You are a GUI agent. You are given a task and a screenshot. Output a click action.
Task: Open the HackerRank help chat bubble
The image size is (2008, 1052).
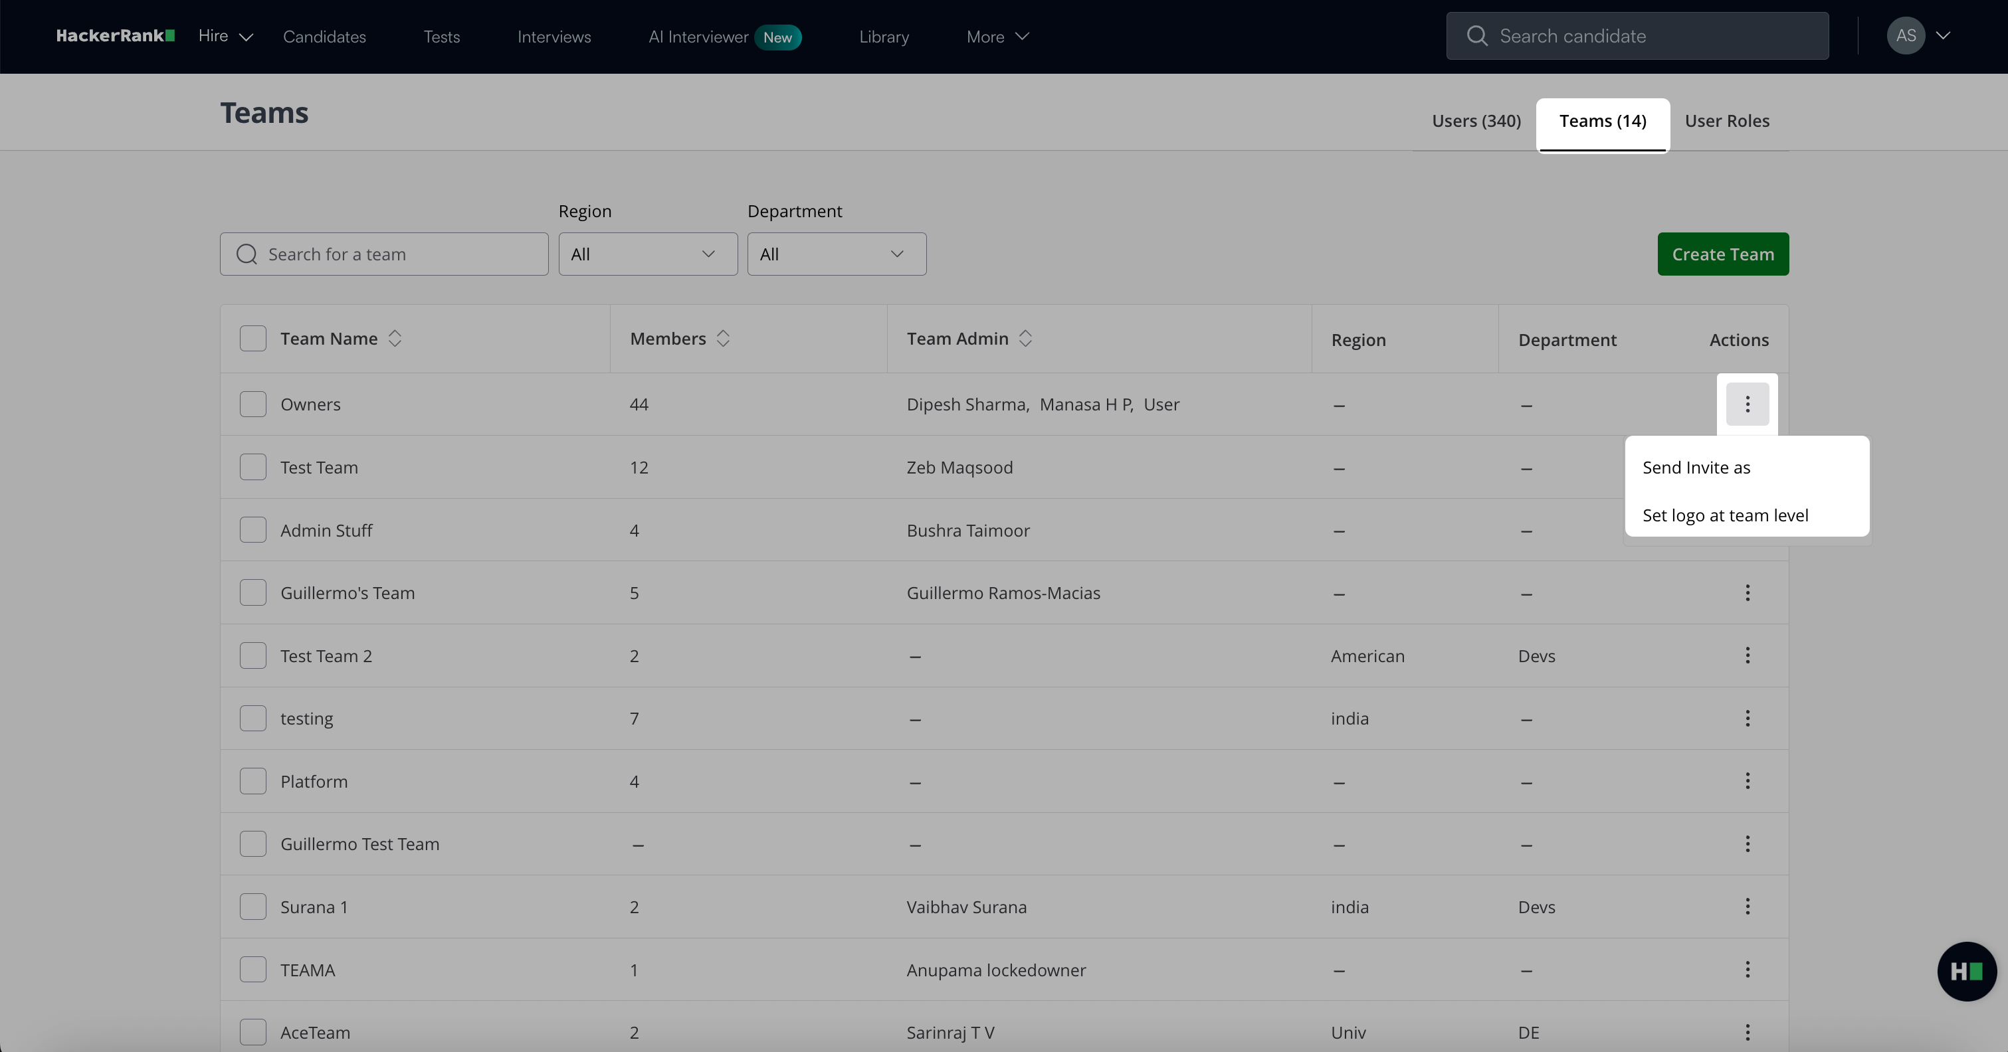coord(1966,971)
